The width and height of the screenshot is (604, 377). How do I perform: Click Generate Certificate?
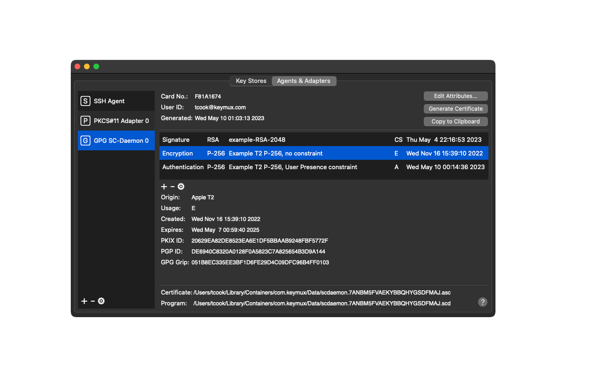coord(455,108)
